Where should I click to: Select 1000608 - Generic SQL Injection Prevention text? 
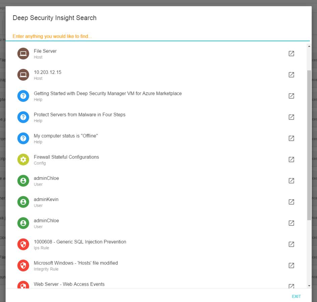80,242
